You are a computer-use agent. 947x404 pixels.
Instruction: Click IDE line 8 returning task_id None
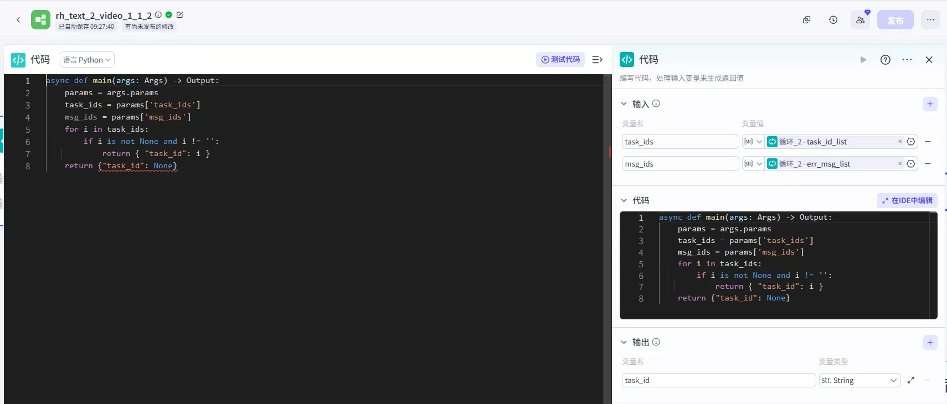click(121, 166)
